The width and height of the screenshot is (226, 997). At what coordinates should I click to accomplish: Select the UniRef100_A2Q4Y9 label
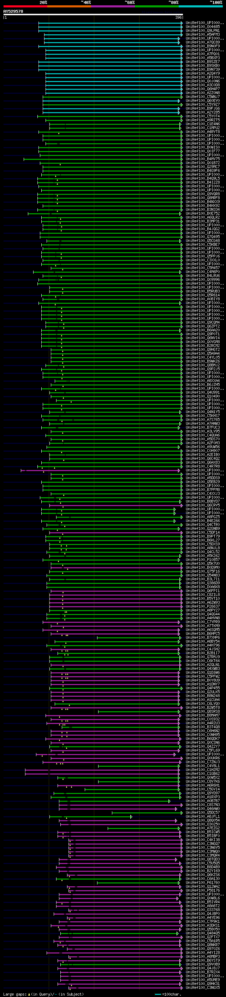(x=203, y=73)
